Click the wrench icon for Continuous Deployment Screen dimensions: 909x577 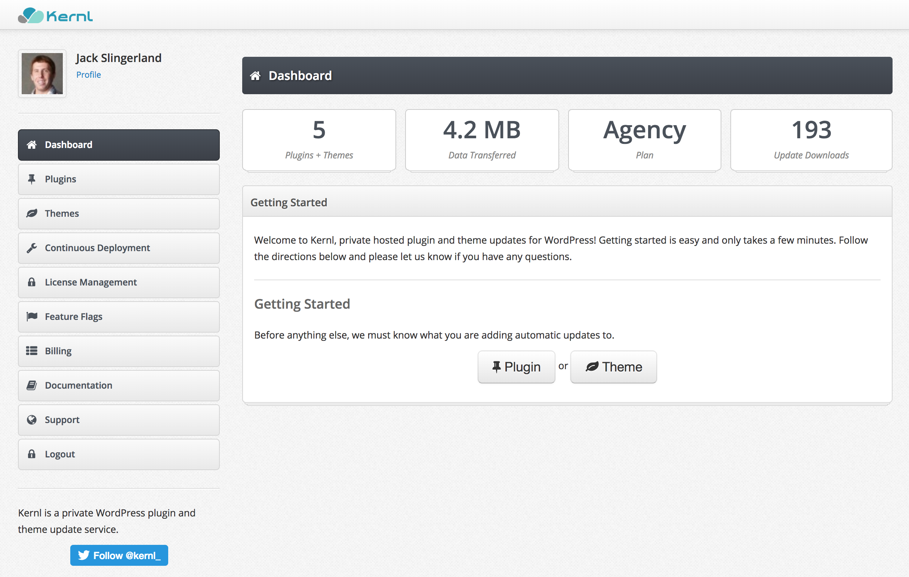[x=32, y=248]
